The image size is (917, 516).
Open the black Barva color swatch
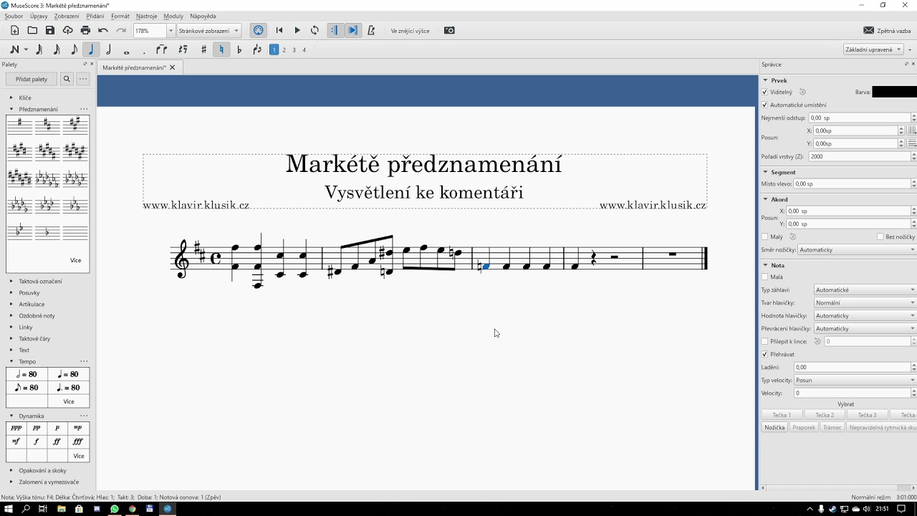point(894,92)
